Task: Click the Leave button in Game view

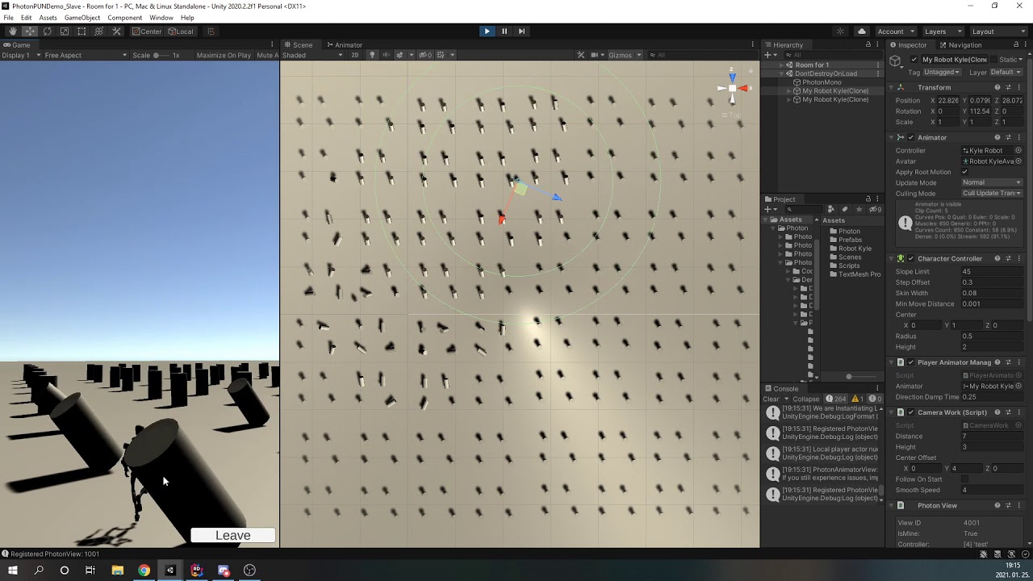Action: (x=233, y=535)
